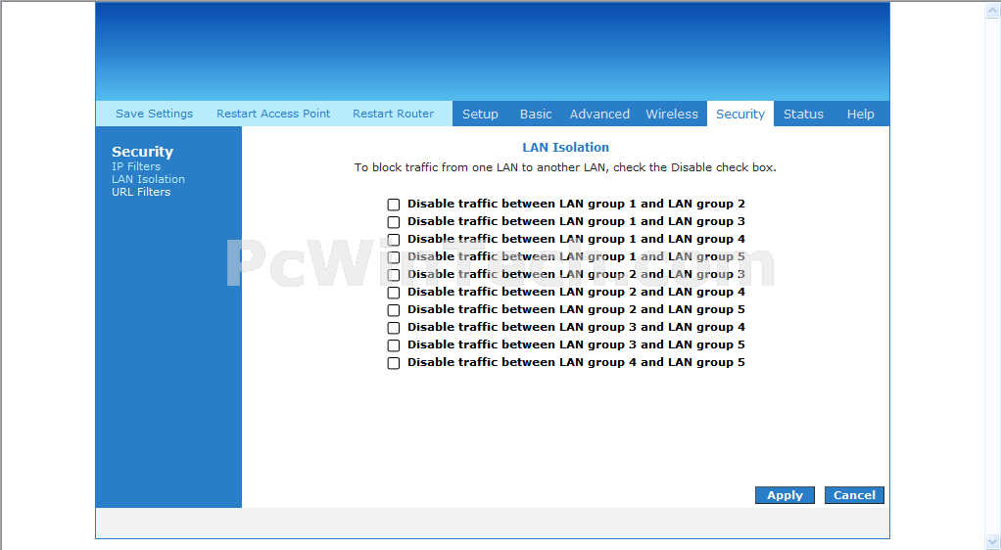Check Disable traffic between LAN group 1 and 4
Screen dimensions: 1001x550
point(394,240)
